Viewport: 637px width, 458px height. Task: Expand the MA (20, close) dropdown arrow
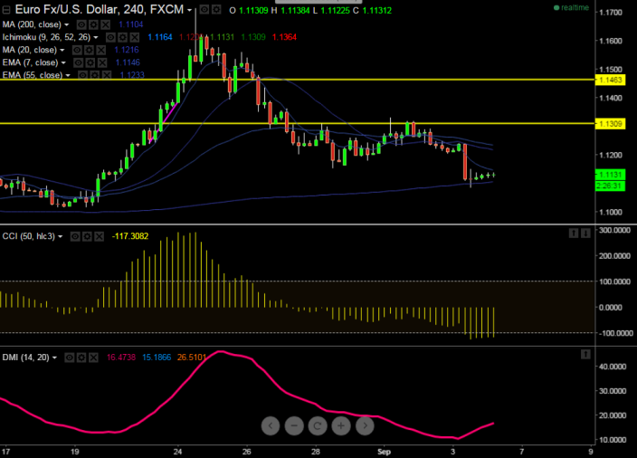[x=62, y=51]
